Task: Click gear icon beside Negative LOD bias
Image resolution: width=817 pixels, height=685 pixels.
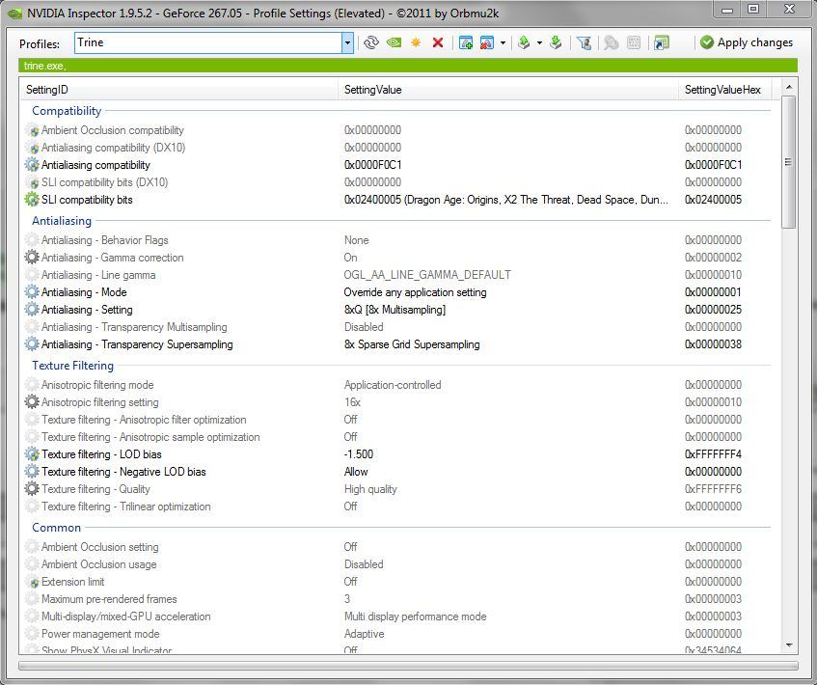Action: [x=32, y=471]
